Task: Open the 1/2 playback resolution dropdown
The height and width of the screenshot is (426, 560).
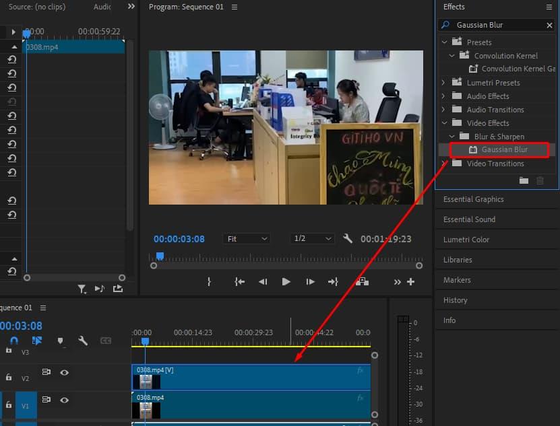Action: click(x=312, y=238)
